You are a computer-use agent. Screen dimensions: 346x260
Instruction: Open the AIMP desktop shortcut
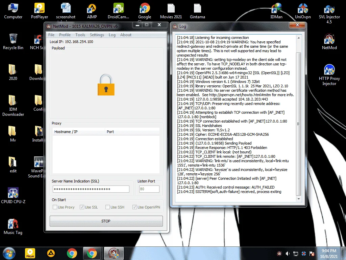pyautogui.click(x=92, y=11)
